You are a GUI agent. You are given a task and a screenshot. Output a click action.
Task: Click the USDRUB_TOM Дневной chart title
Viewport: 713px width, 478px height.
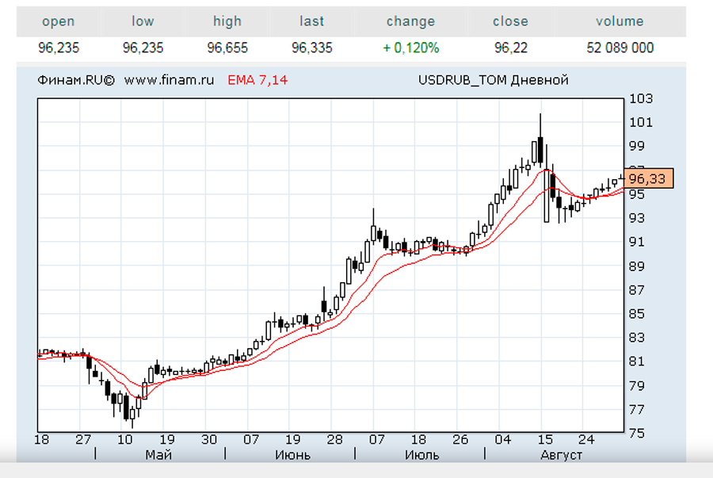click(493, 80)
